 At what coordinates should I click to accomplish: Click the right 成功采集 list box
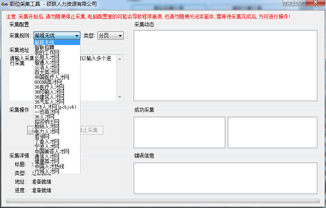point(273,132)
